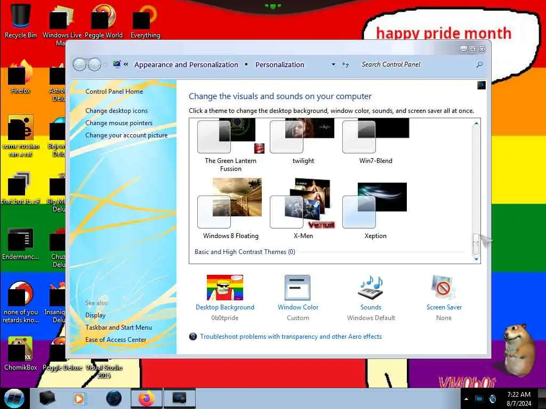
Task: Select the Recycle Bin desktop icon
Action: [21, 21]
